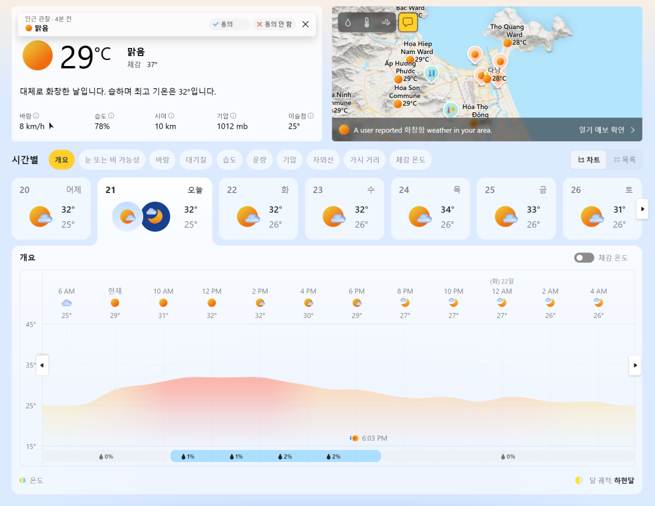This screenshot has height=506, width=655.
Task: Open the 20 어제 forecast card
Action: 51,208
